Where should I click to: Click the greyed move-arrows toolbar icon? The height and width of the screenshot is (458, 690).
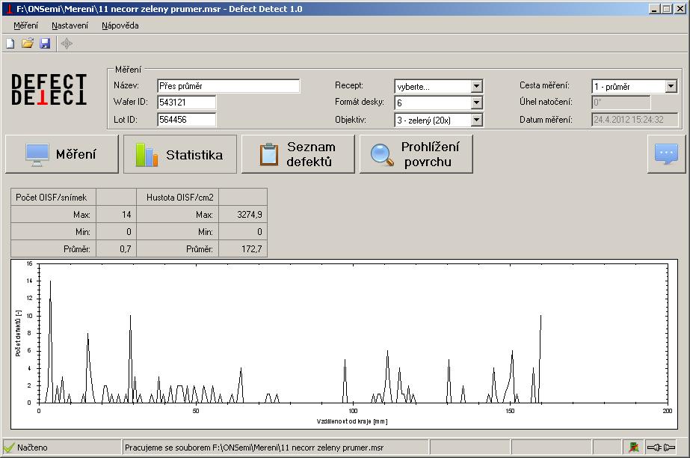click(x=67, y=43)
